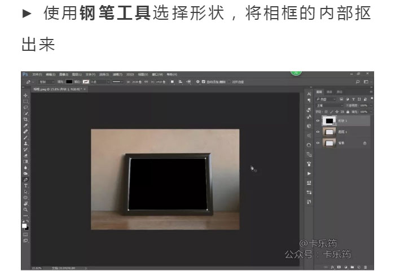Change the screen mode
The height and width of the screenshot is (275, 395).
point(25,241)
